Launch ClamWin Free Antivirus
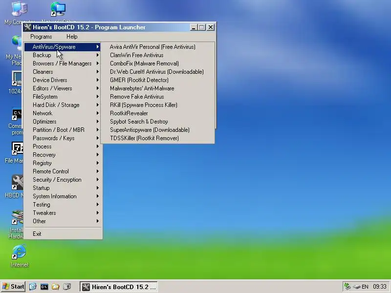The width and height of the screenshot is (391, 293). pos(157,55)
